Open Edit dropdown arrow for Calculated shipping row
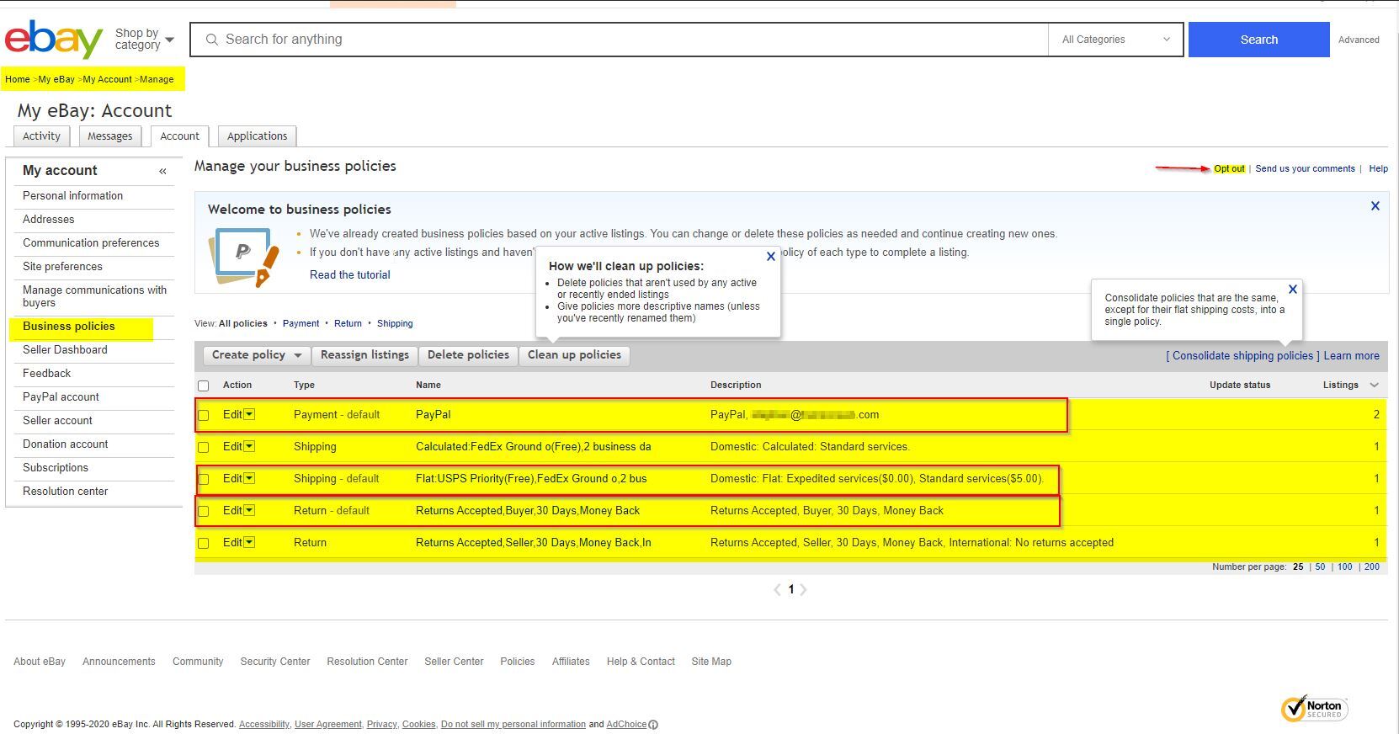Viewport: 1399px width, 734px height. [249, 446]
